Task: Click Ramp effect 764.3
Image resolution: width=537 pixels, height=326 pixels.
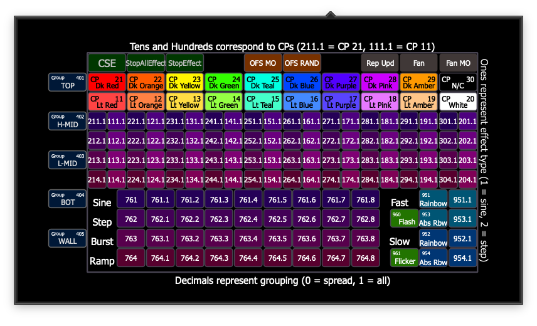Action: (x=219, y=258)
